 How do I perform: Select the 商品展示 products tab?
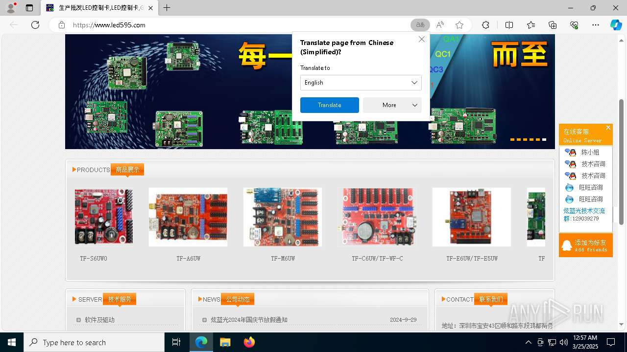click(127, 170)
